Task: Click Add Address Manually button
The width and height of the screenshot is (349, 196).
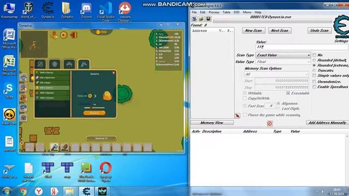Action: (327, 122)
